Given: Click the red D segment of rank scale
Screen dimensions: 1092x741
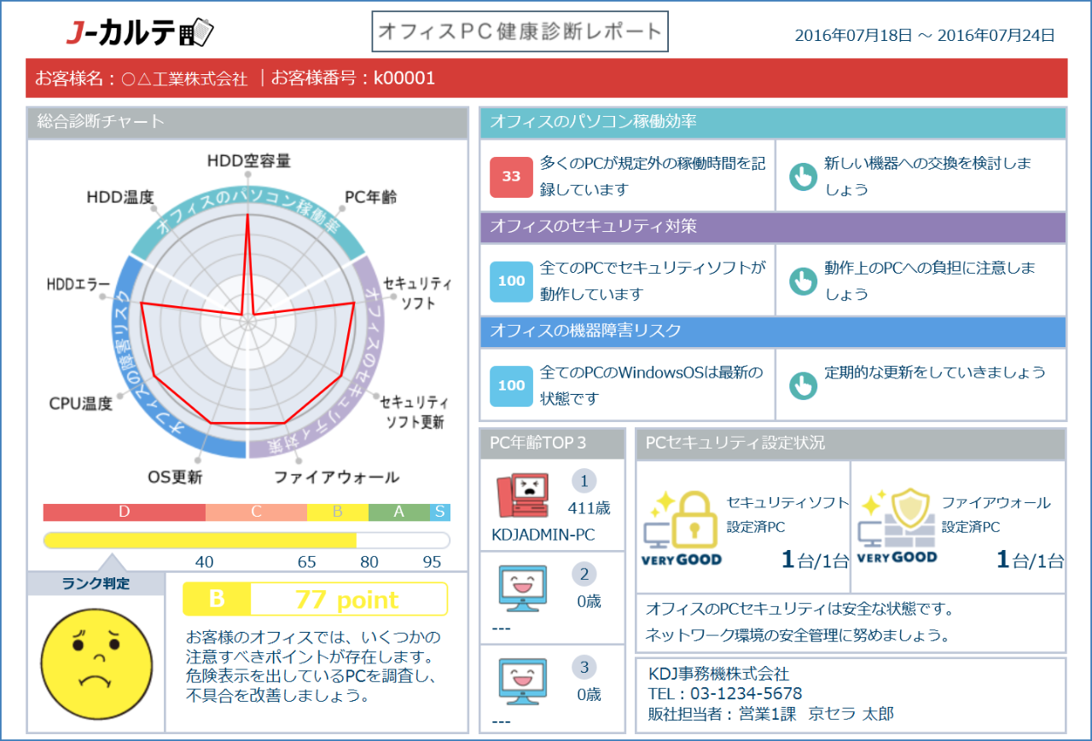Looking at the screenshot, I should point(125,512).
